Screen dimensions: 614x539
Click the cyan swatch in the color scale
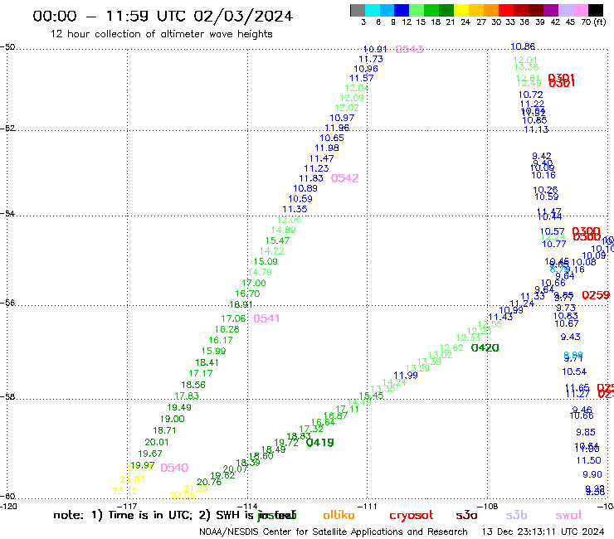click(x=373, y=10)
